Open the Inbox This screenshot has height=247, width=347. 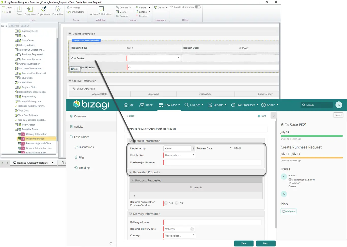(146, 105)
